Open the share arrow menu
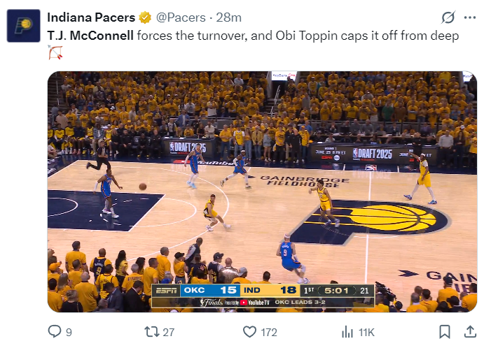Image resolution: width=491 pixels, height=348 pixels. point(470,332)
